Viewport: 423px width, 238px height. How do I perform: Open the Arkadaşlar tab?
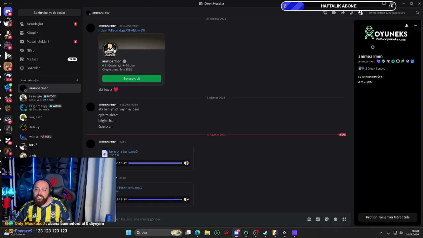pyautogui.click(x=49, y=24)
